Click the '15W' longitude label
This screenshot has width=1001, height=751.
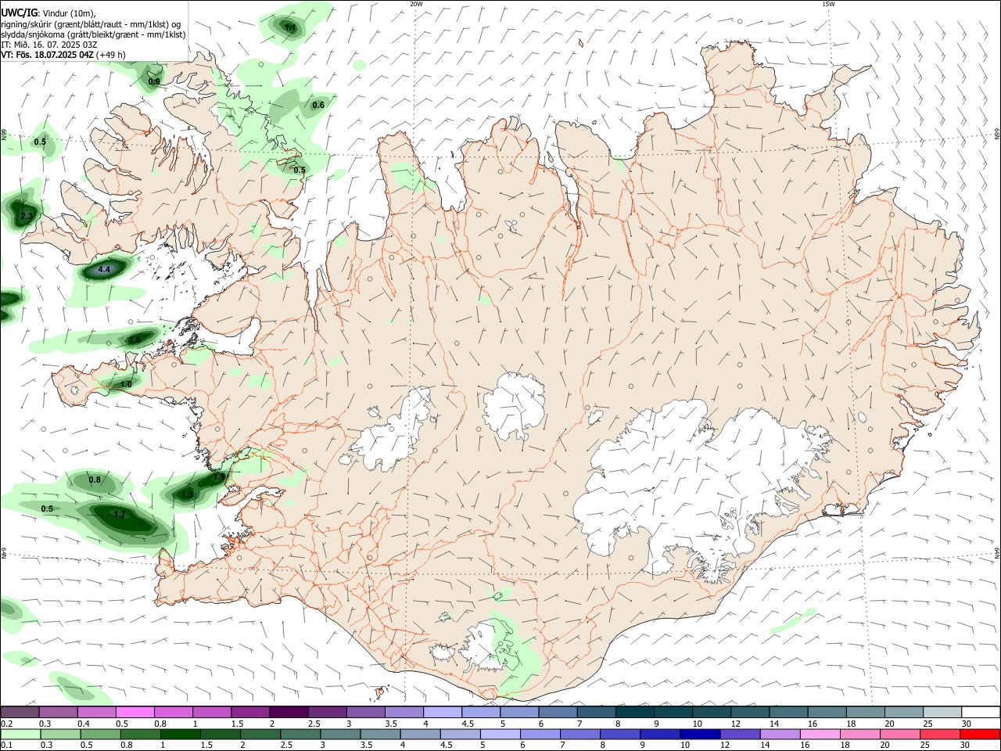point(828,4)
